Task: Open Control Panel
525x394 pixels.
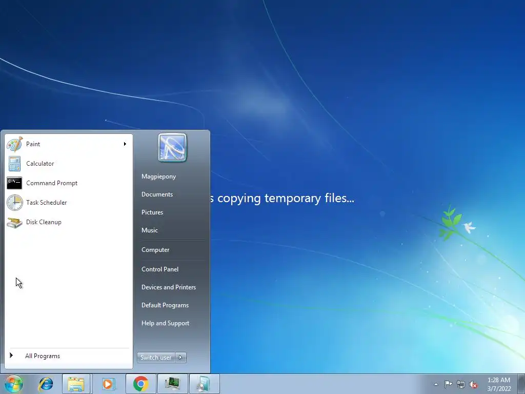Action: [160, 269]
